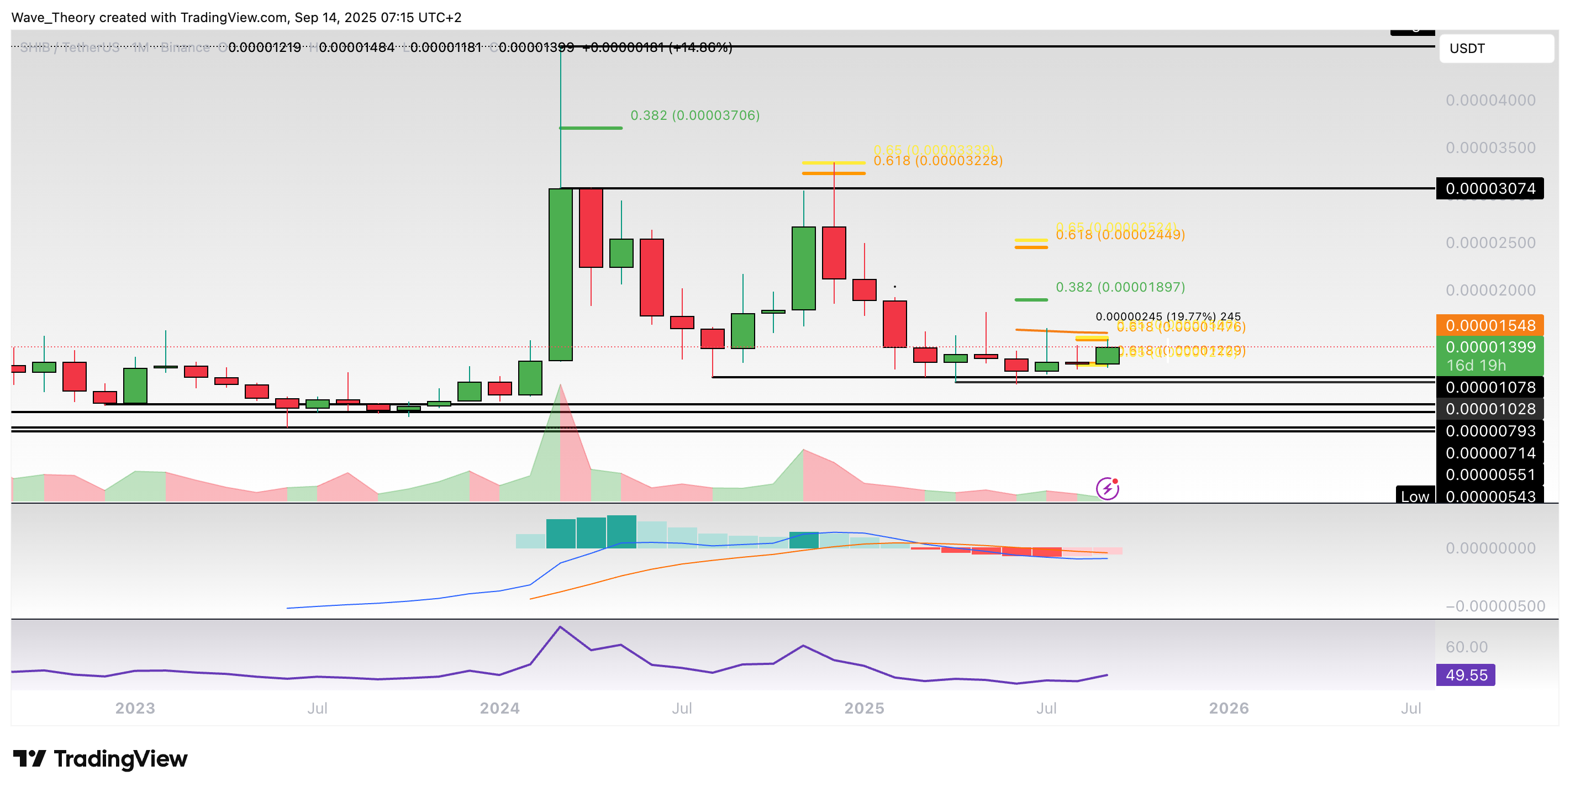Click the 0.00000245 (19.77%) measurement label
This screenshot has width=1570, height=792.
tap(1167, 316)
